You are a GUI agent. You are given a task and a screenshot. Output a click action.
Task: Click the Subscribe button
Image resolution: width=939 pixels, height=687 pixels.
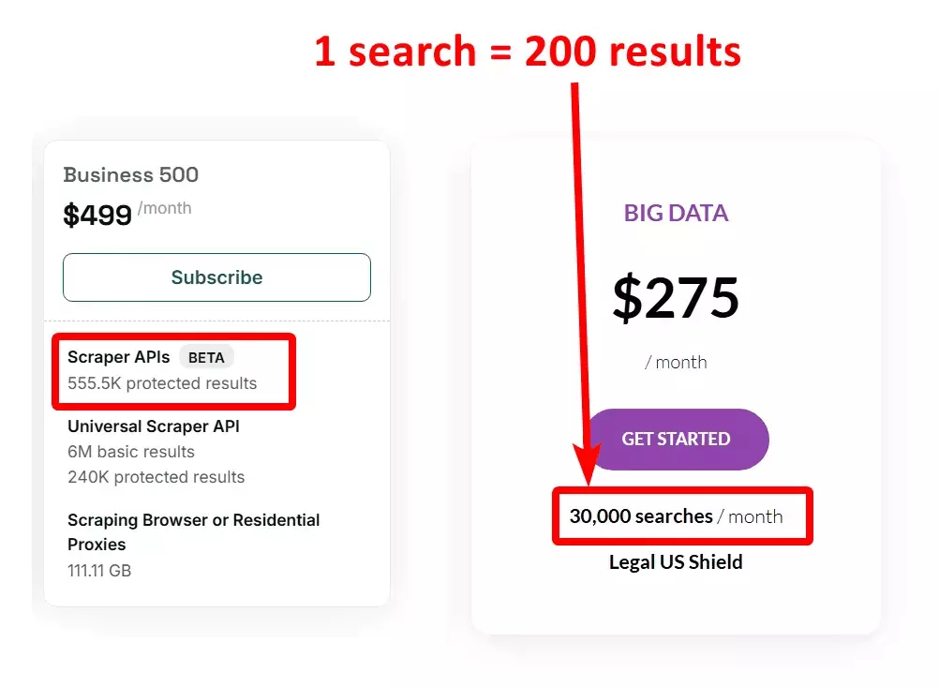[216, 276]
